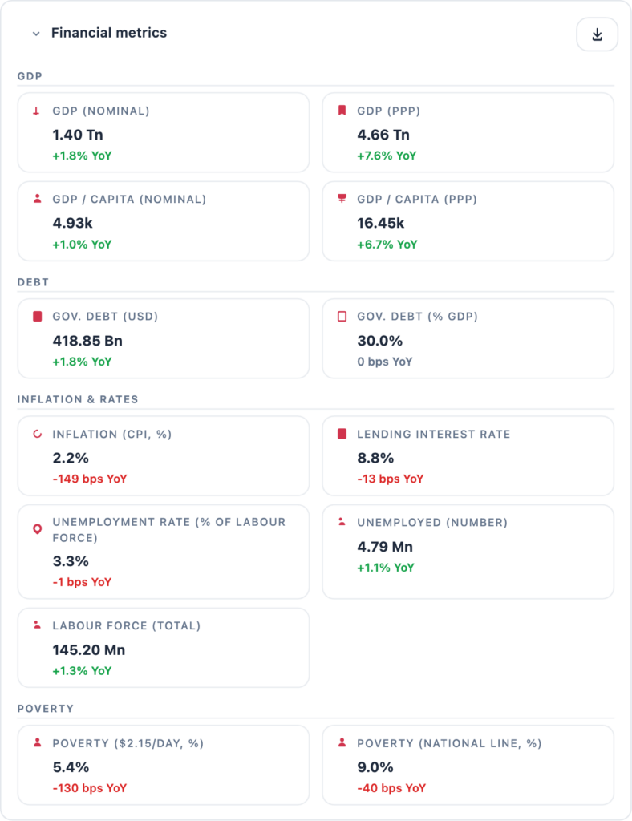This screenshot has width=632, height=821.
Task: Click the Unemployment Rate pin icon
Action: click(36, 530)
